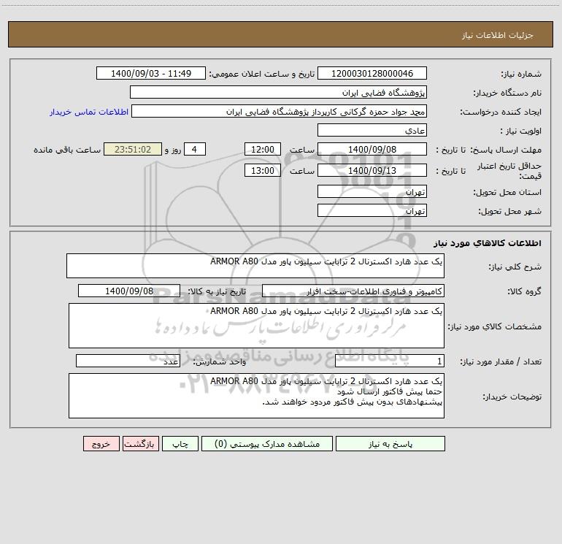Select the شماره نیاز number field
The height and width of the screenshot is (544, 562).
click(372, 73)
